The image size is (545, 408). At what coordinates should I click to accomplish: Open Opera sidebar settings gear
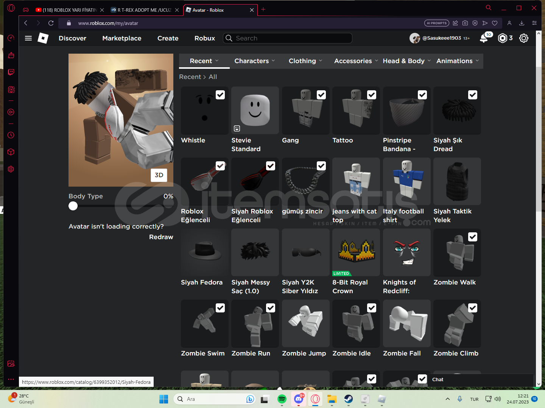11,169
